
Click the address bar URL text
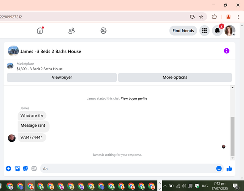[11, 17]
